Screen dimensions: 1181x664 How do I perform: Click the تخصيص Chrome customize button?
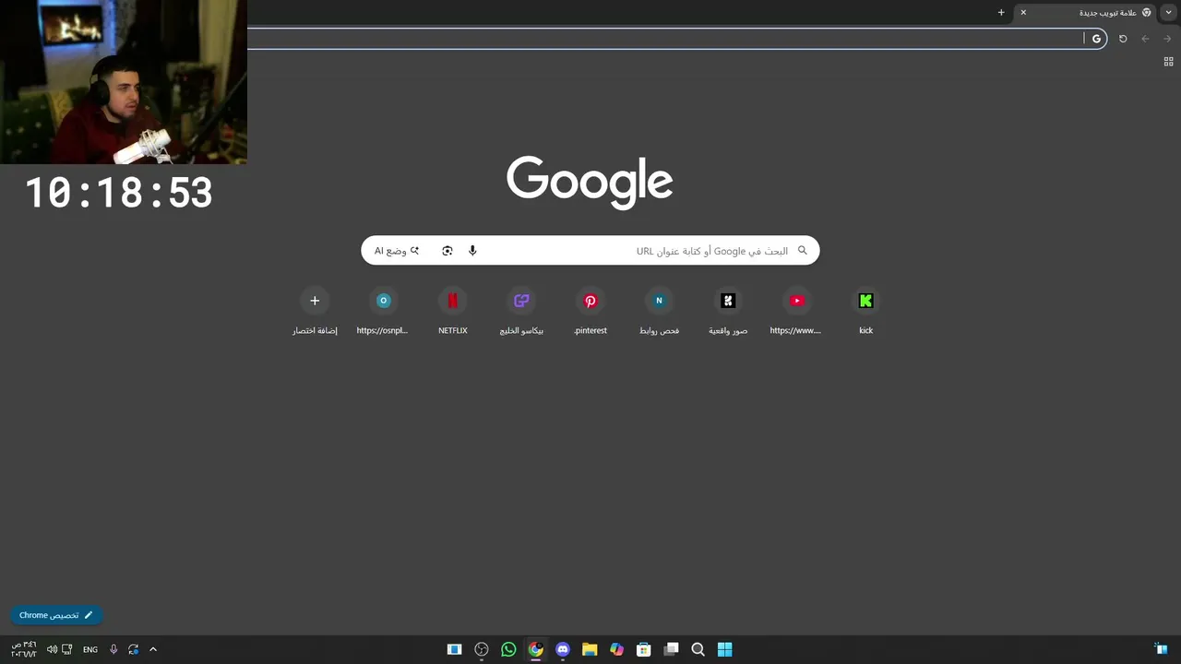tap(56, 615)
